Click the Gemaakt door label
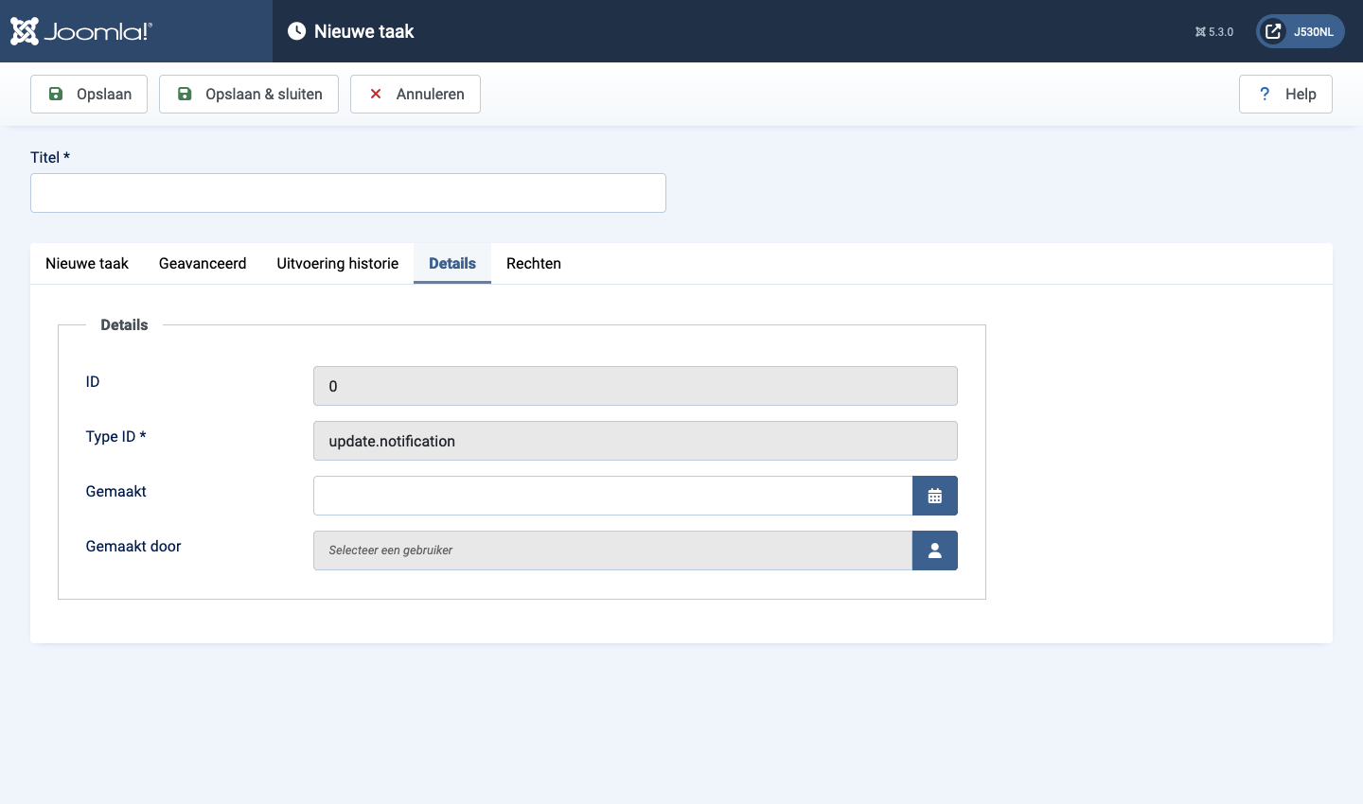1363x804 pixels. click(133, 546)
